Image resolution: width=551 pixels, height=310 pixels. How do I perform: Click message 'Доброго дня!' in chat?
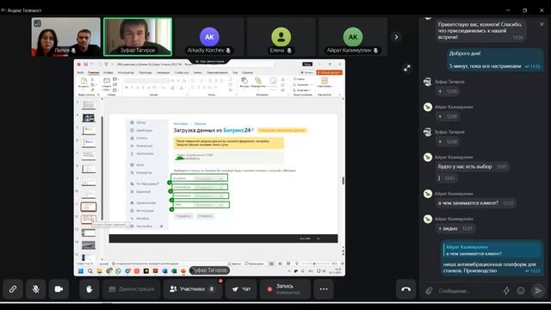pyautogui.click(x=495, y=59)
